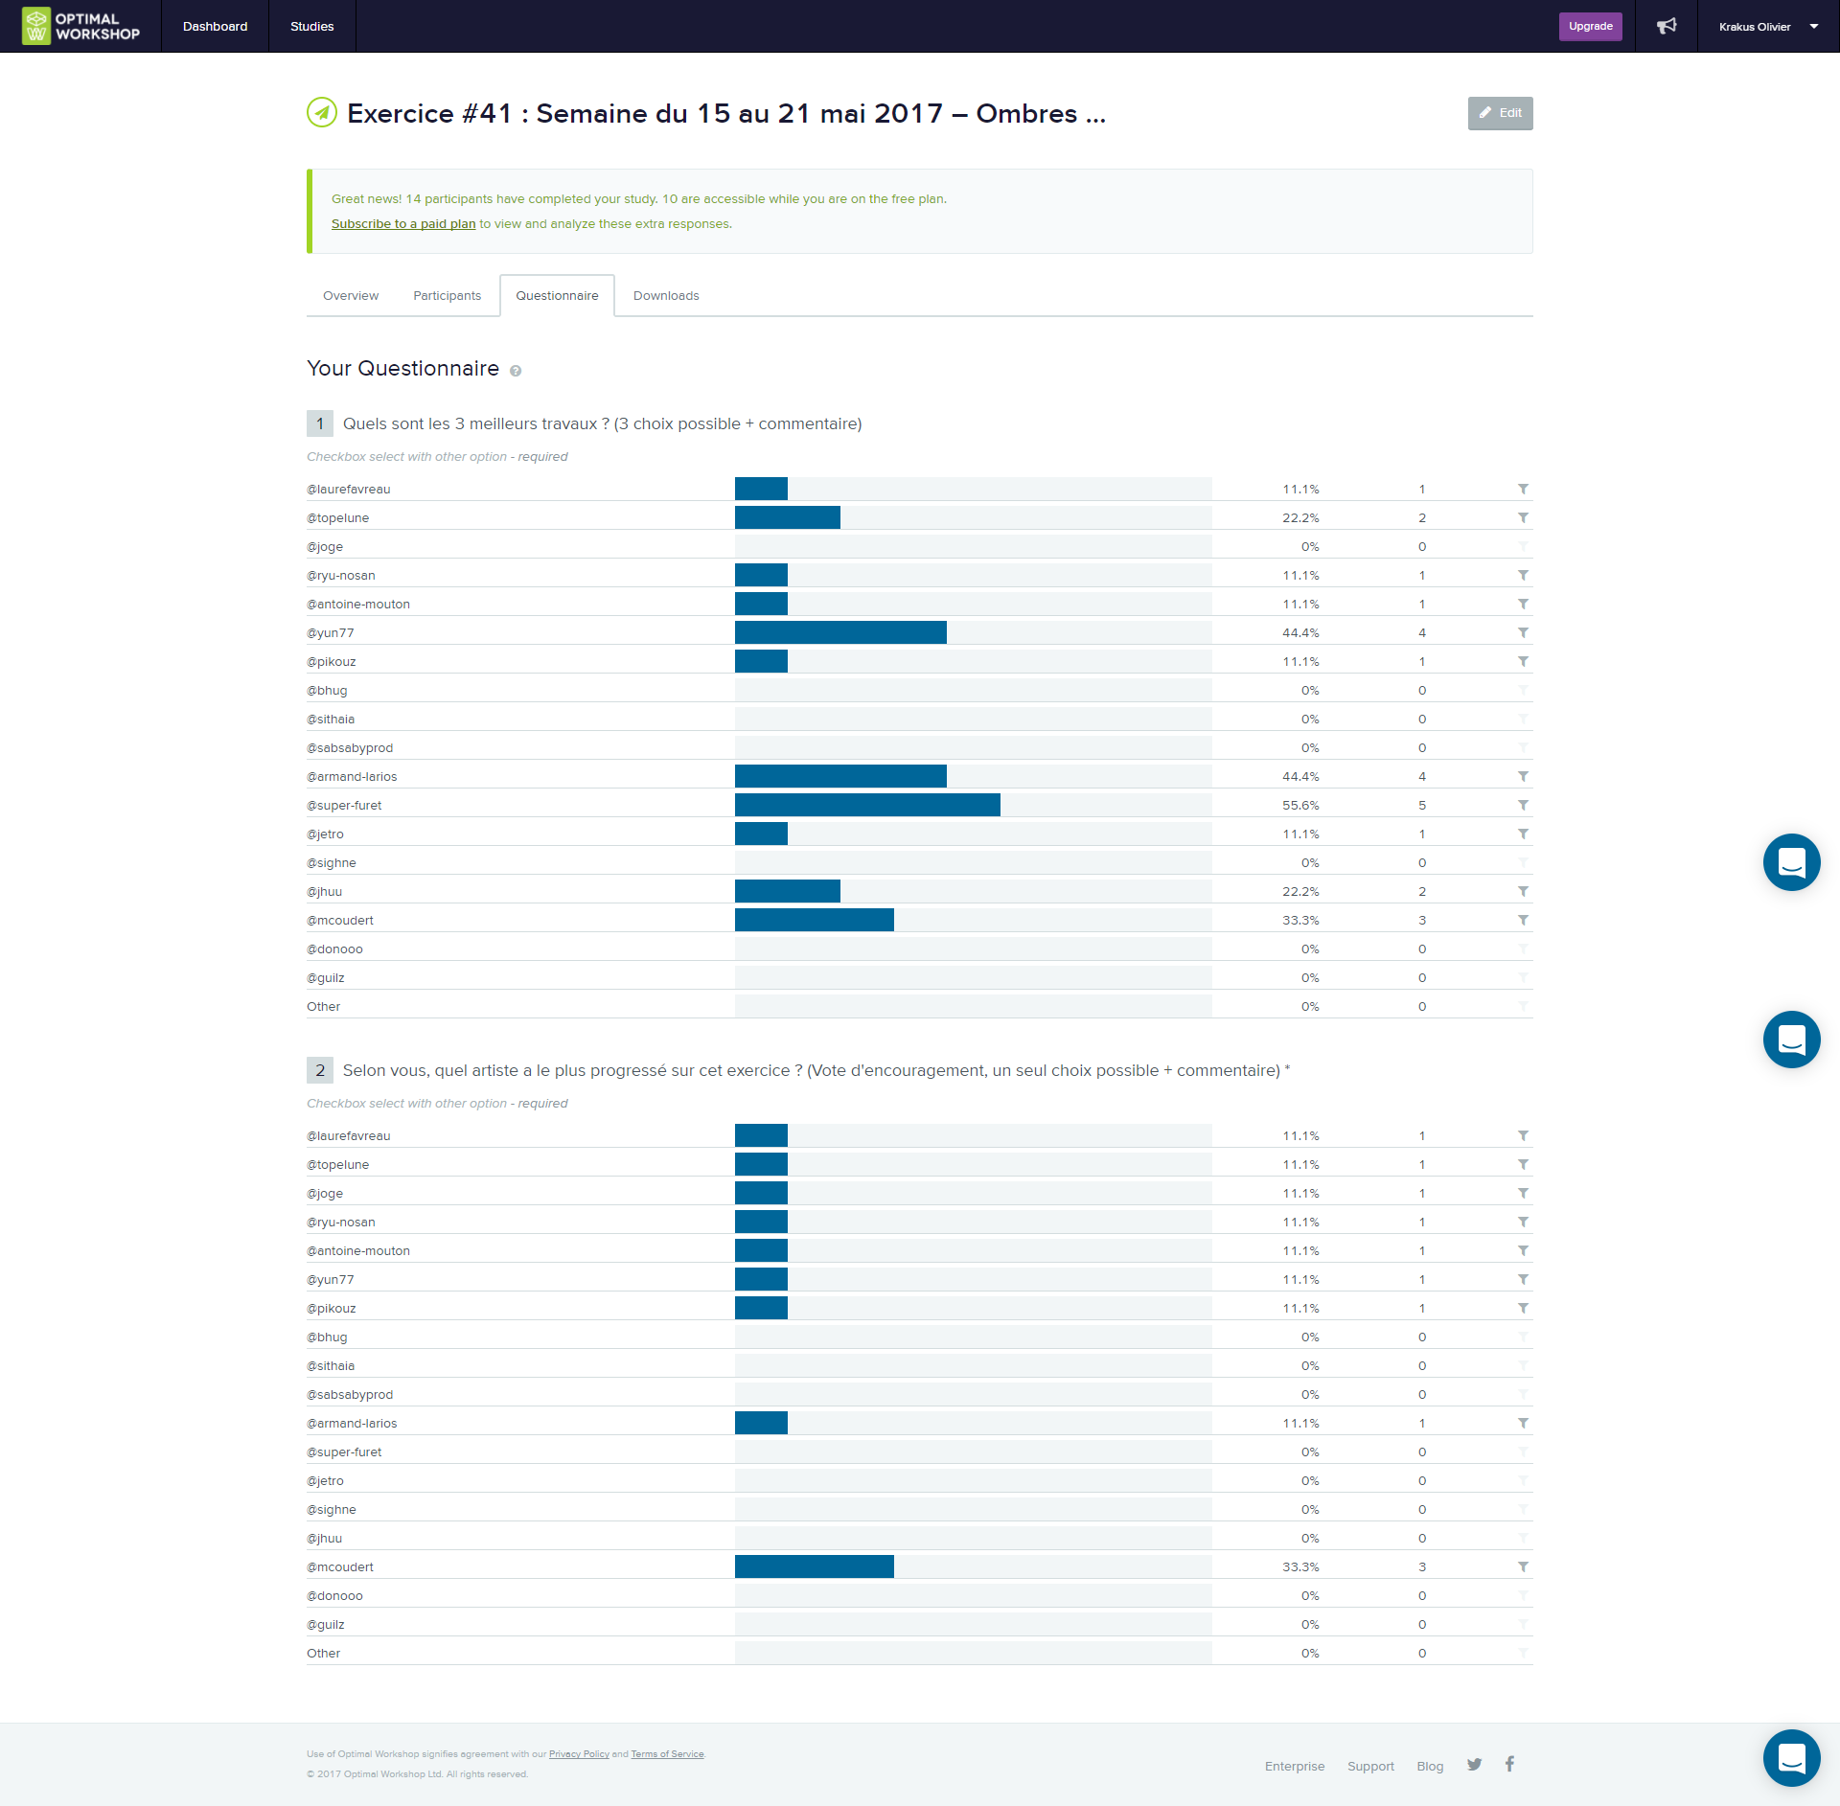Switch to the Downloads tab

666,295
